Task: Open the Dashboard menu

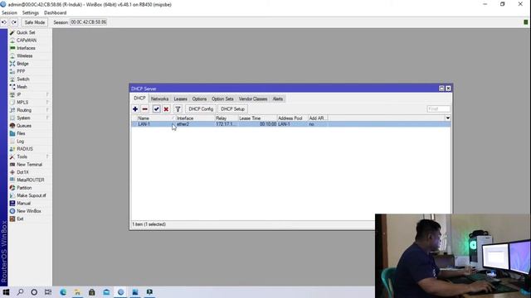Action: (56, 13)
